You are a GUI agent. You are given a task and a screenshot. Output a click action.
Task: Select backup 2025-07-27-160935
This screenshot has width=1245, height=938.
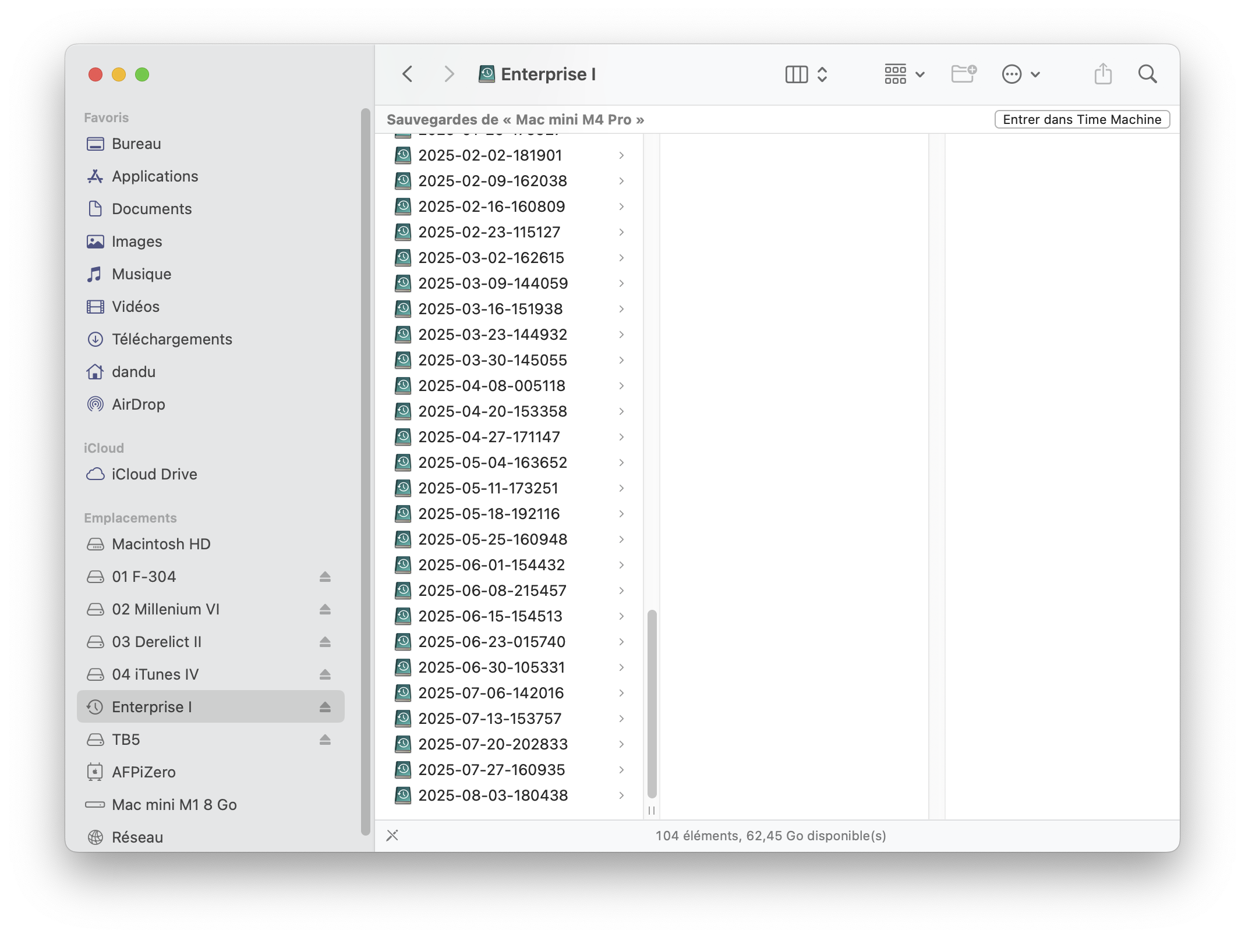coord(510,770)
